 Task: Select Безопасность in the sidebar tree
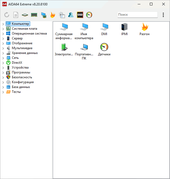(x=22, y=77)
